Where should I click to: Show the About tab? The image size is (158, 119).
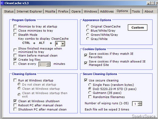coord(149,11)
